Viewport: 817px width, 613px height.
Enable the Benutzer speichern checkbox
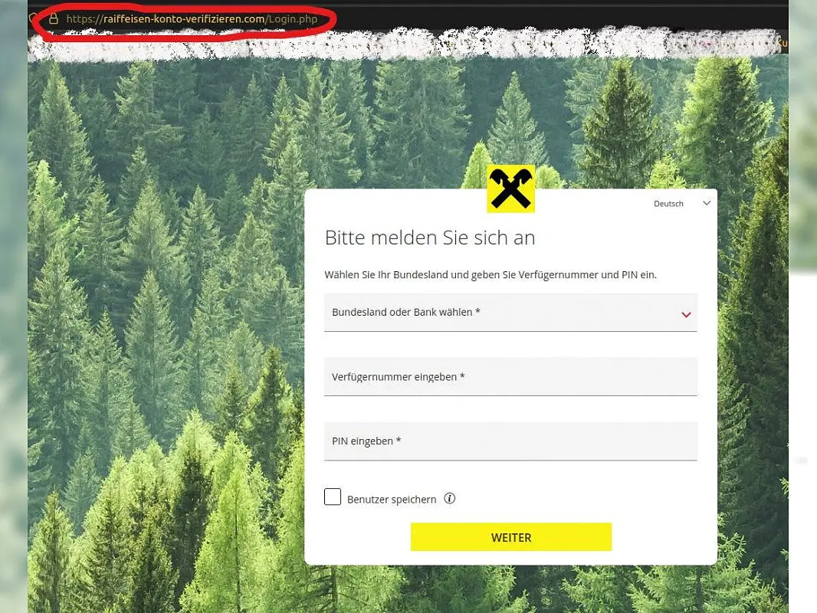coord(333,497)
